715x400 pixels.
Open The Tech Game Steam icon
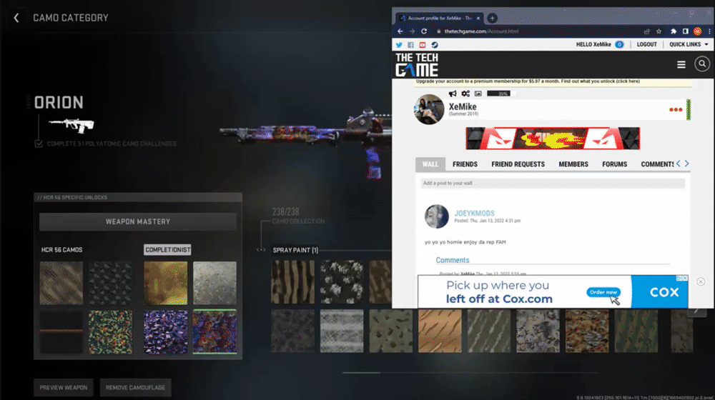pos(435,45)
